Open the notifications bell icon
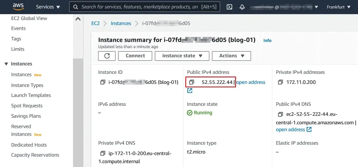Screen dimensions: 358x167 point(242,7)
